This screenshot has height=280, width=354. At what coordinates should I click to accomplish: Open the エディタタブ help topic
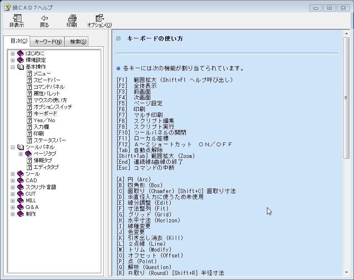(46, 167)
